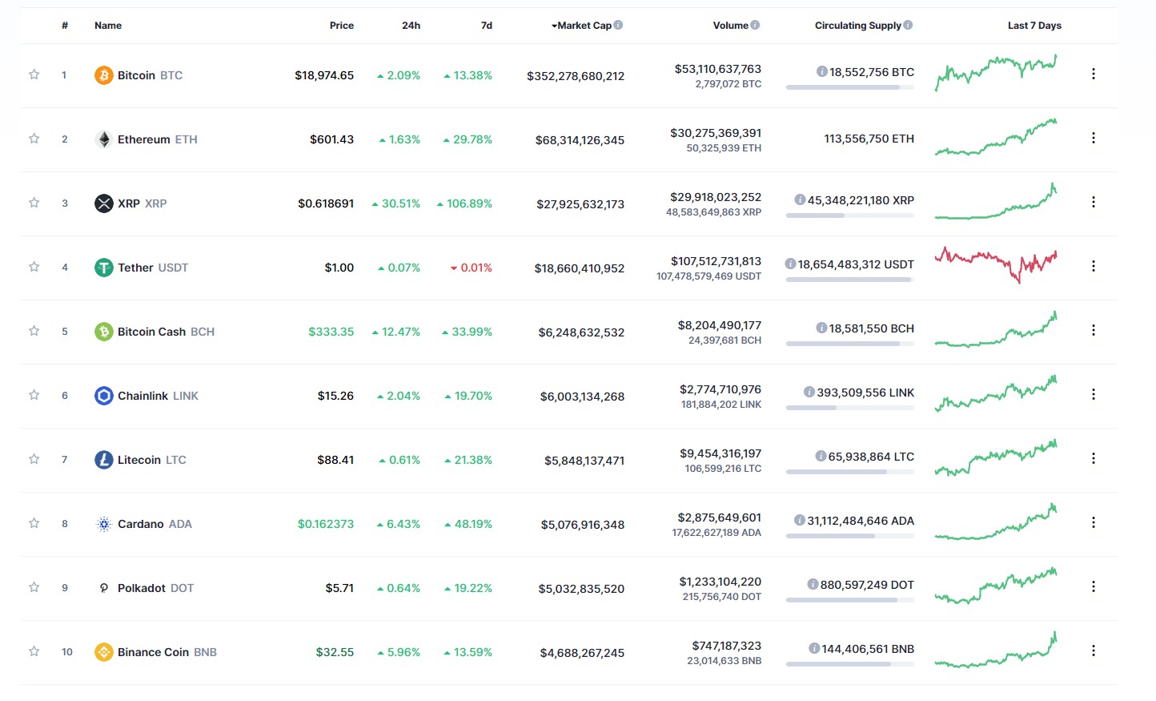
Task: Click the Ethereum diamond logo icon
Action: click(x=104, y=139)
